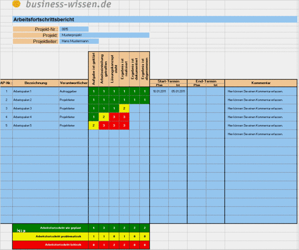Select the Bezeichnung column header
Viewport: 299px width, 250px height.
point(35,83)
